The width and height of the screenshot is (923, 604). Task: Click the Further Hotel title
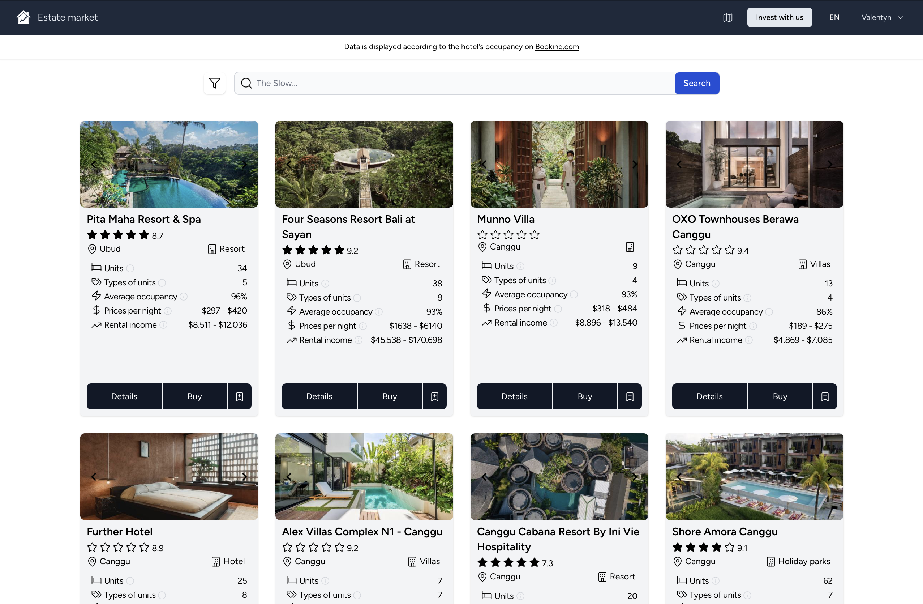tap(120, 532)
